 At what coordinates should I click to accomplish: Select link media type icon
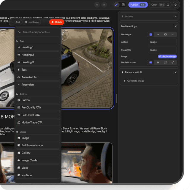173,34
